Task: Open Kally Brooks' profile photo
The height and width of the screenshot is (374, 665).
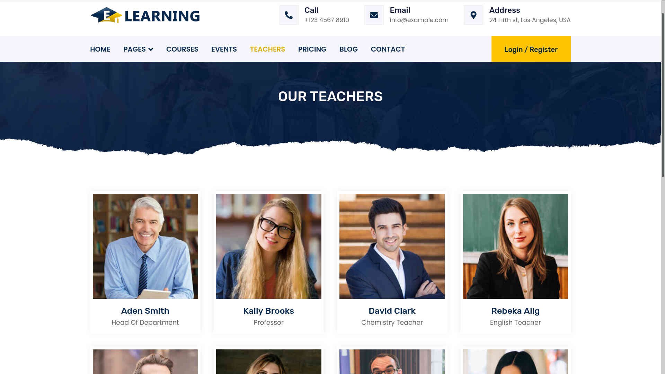Action: tap(269, 246)
